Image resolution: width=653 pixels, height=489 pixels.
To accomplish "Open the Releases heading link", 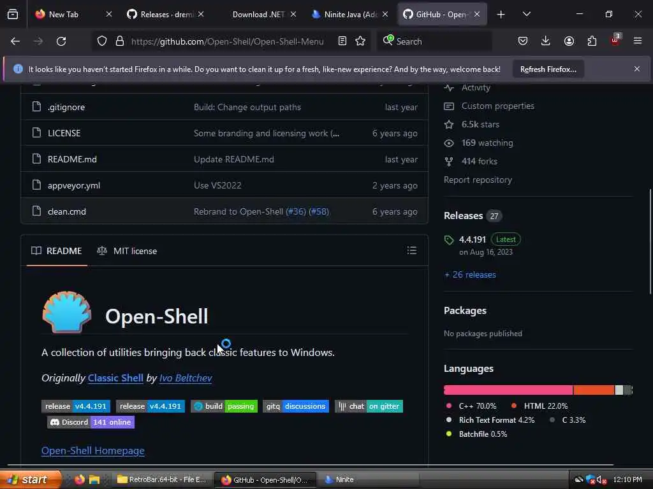I will 463,216.
